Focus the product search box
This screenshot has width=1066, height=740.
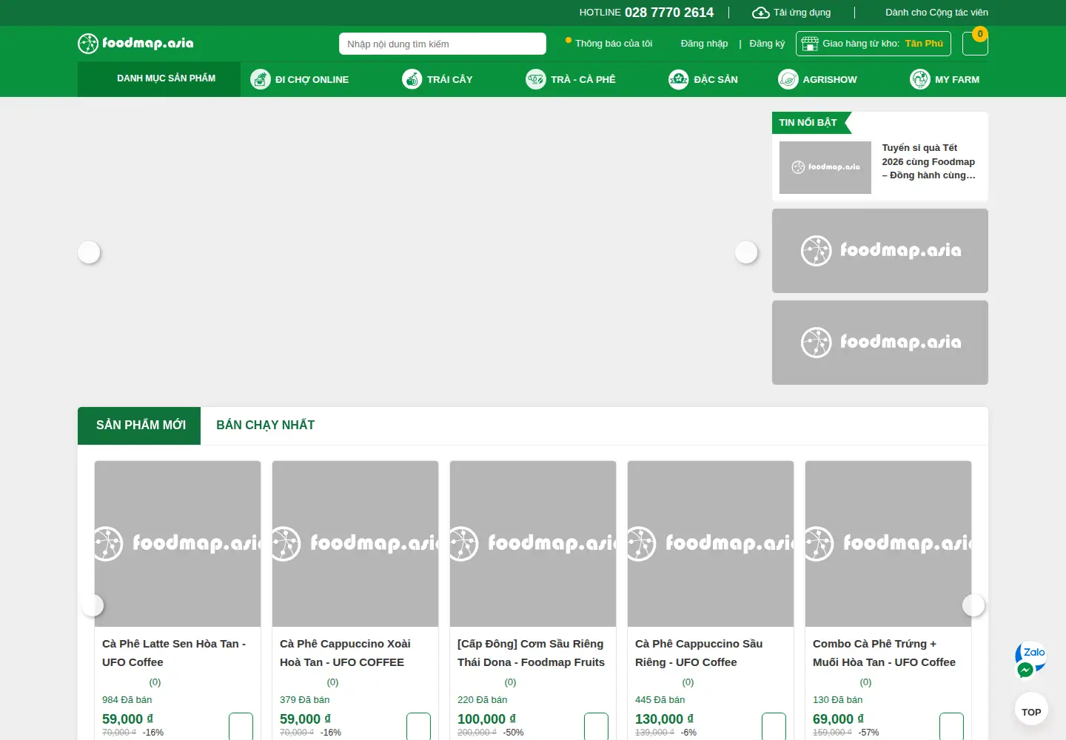pos(443,44)
